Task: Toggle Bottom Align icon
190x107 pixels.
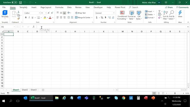Action: pos(64,13)
